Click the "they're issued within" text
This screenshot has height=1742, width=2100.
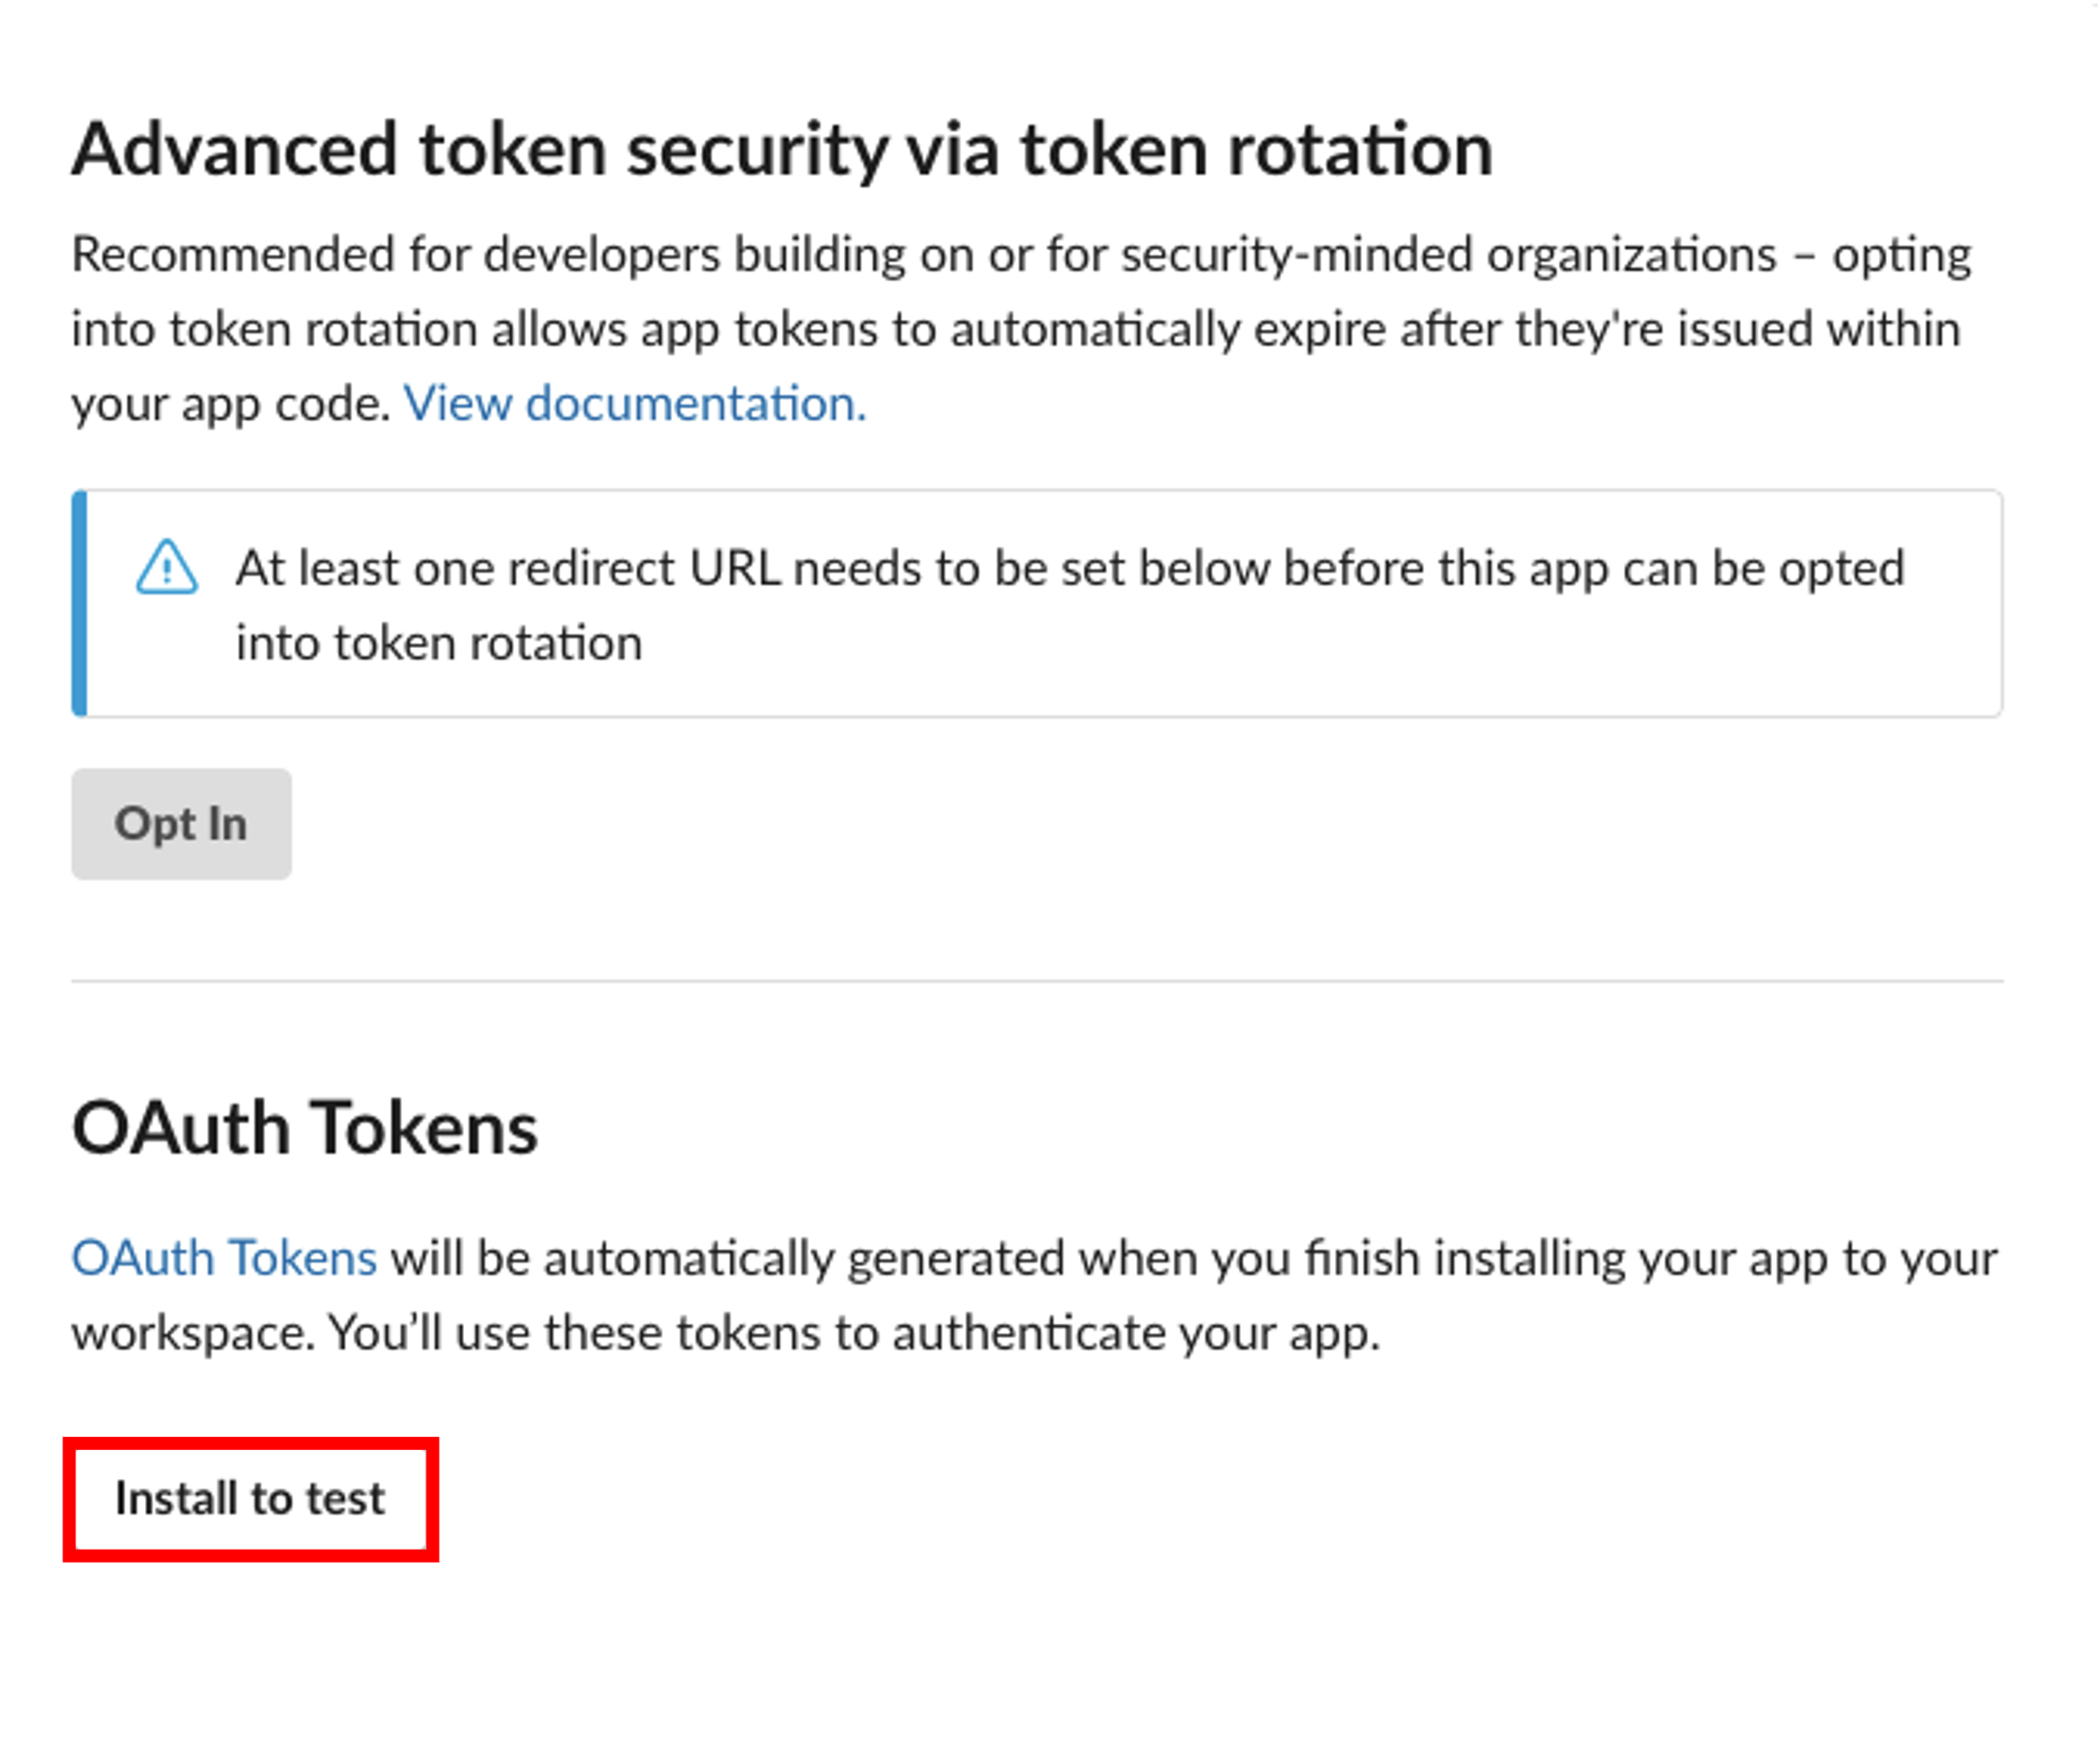pyautogui.click(x=1738, y=329)
